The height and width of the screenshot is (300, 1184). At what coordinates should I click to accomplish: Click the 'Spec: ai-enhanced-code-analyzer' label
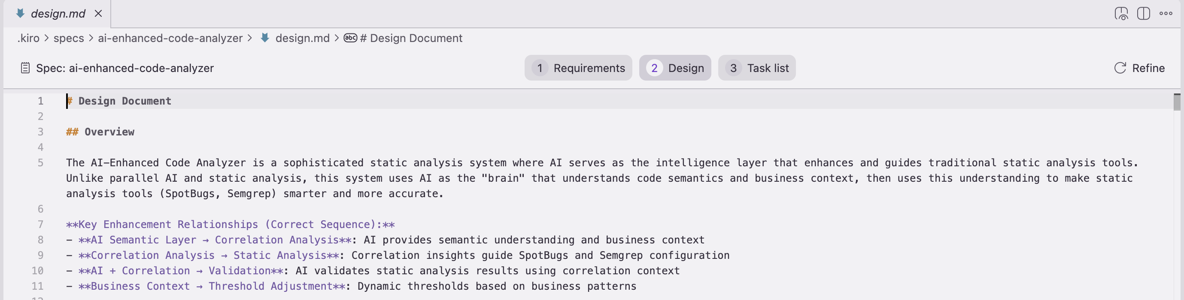point(124,68)
